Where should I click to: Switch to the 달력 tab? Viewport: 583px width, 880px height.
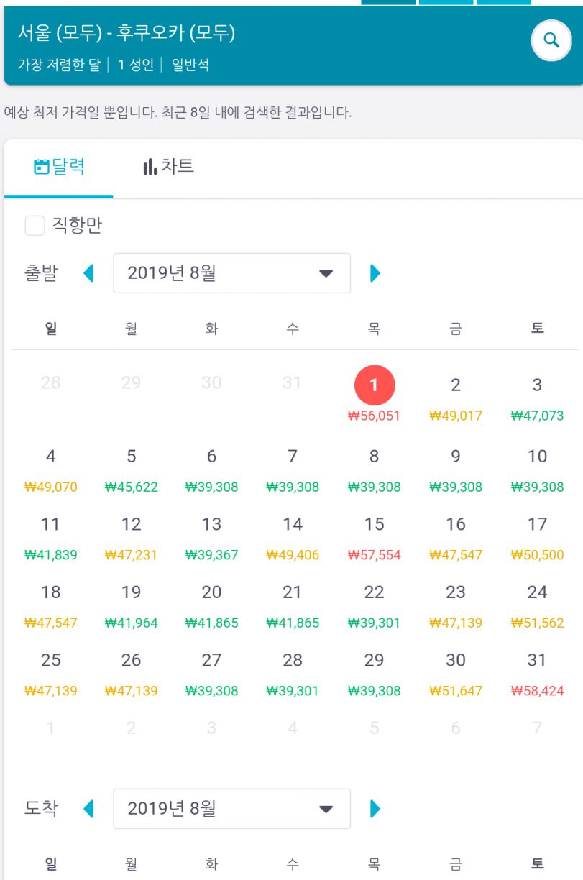tap(59, 167)
